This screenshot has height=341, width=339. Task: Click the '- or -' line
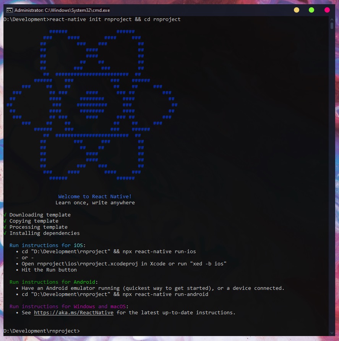[x=25, y=258]
